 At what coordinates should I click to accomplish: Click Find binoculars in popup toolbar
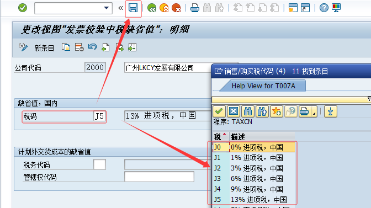248,111
